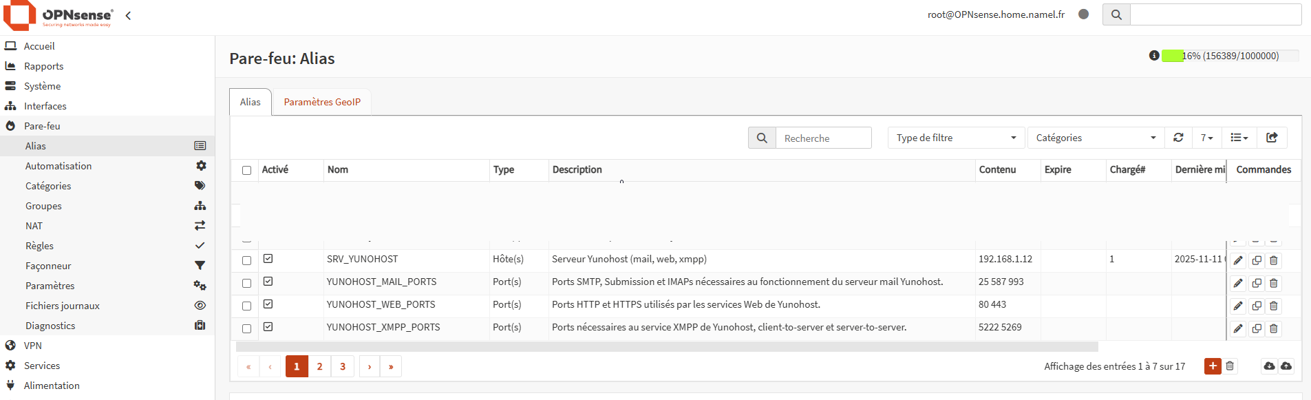This screenshot has width=1311, height=400.
Task: Delete the YUNOHOST_XMPP_PORTS alias
Action: click(1274, 328)
